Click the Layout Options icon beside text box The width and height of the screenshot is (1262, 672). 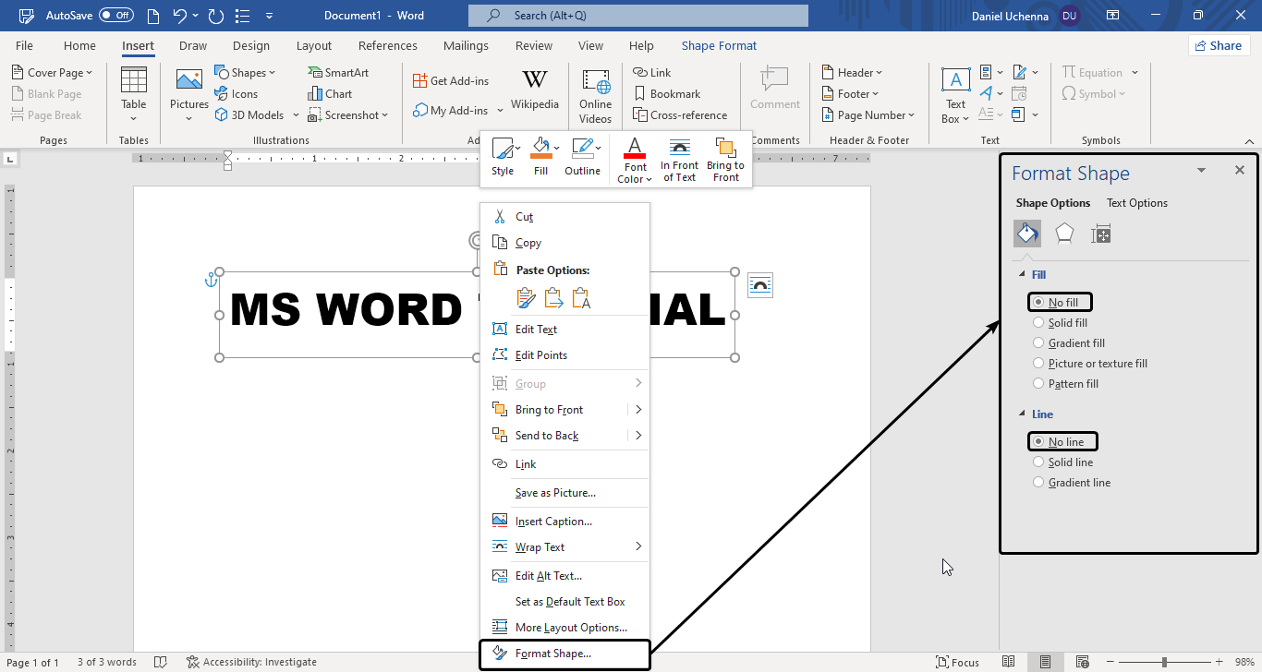(759, 285)
